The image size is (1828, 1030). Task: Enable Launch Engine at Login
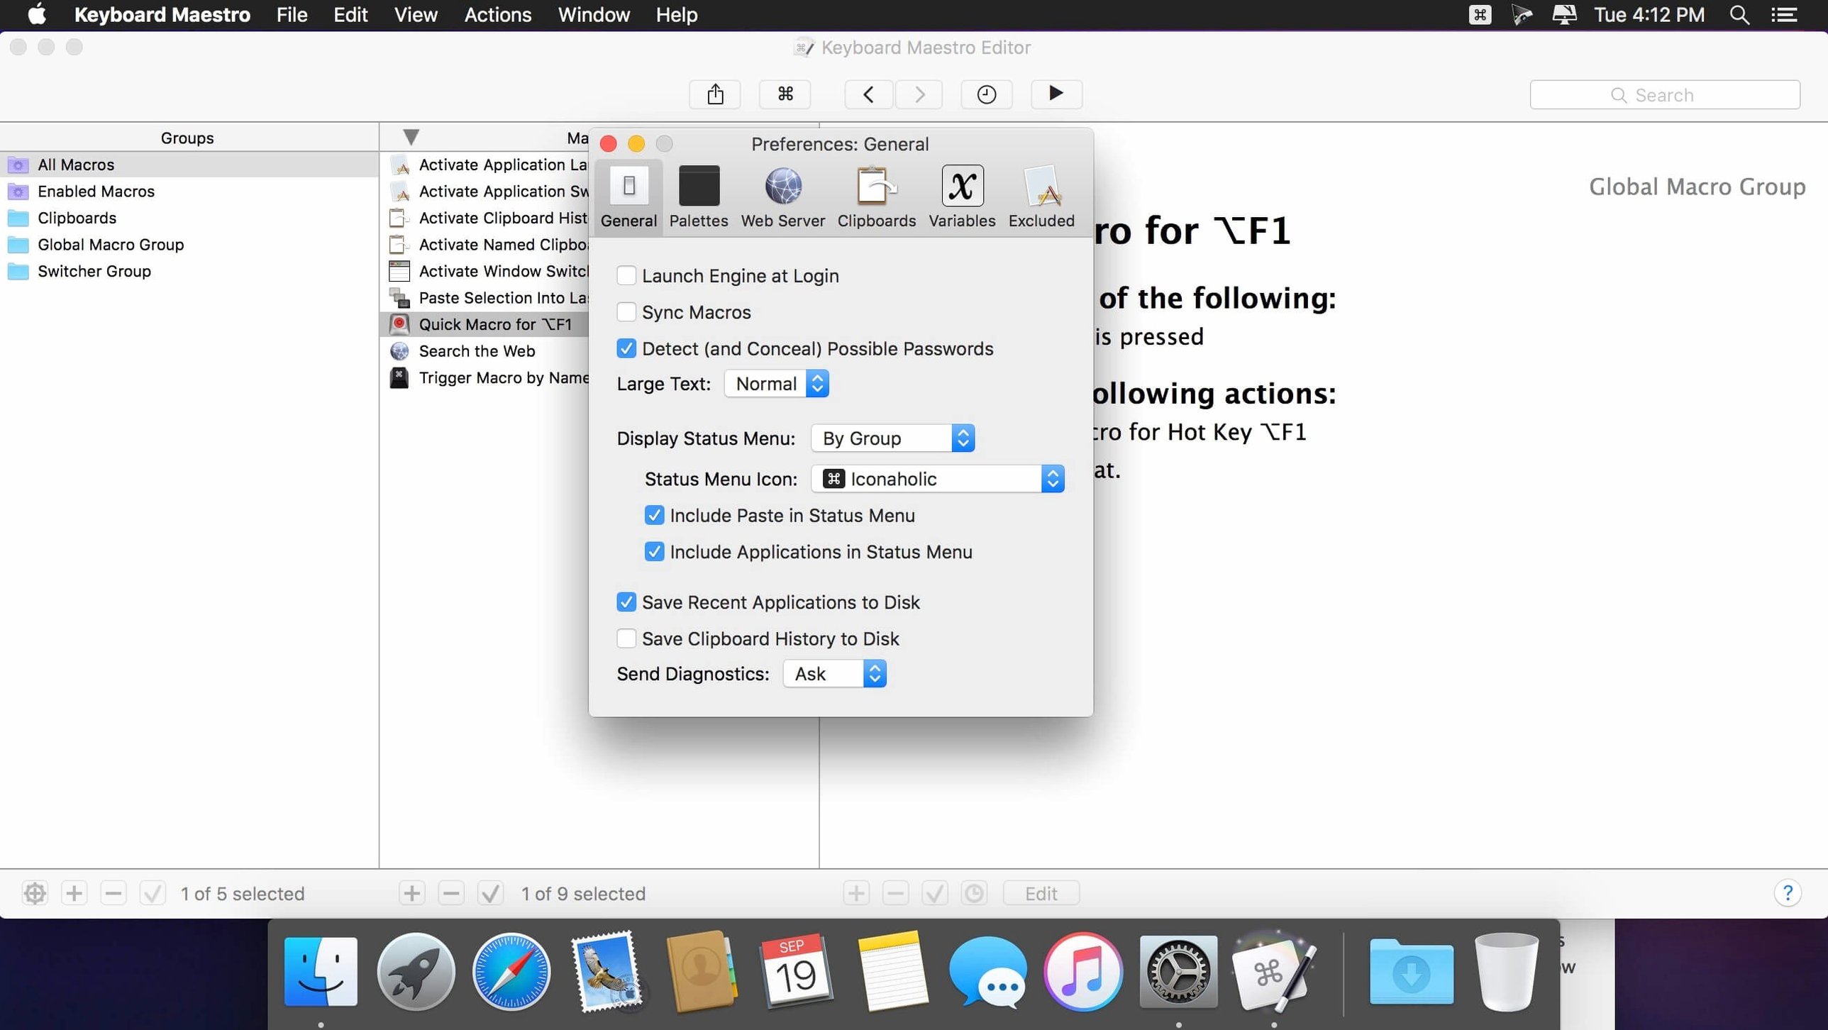click(x=626, y=275)
